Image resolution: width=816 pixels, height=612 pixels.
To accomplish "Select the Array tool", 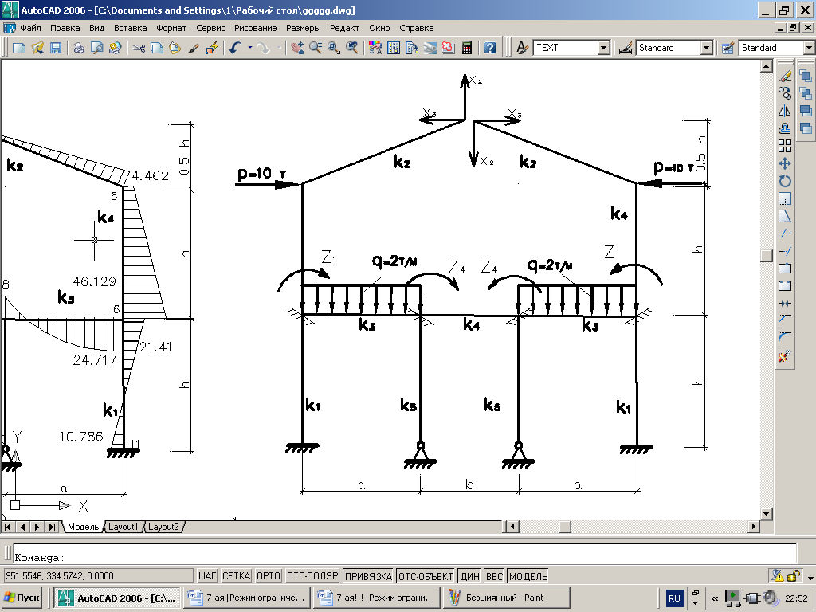I will [x=785, y=146].
